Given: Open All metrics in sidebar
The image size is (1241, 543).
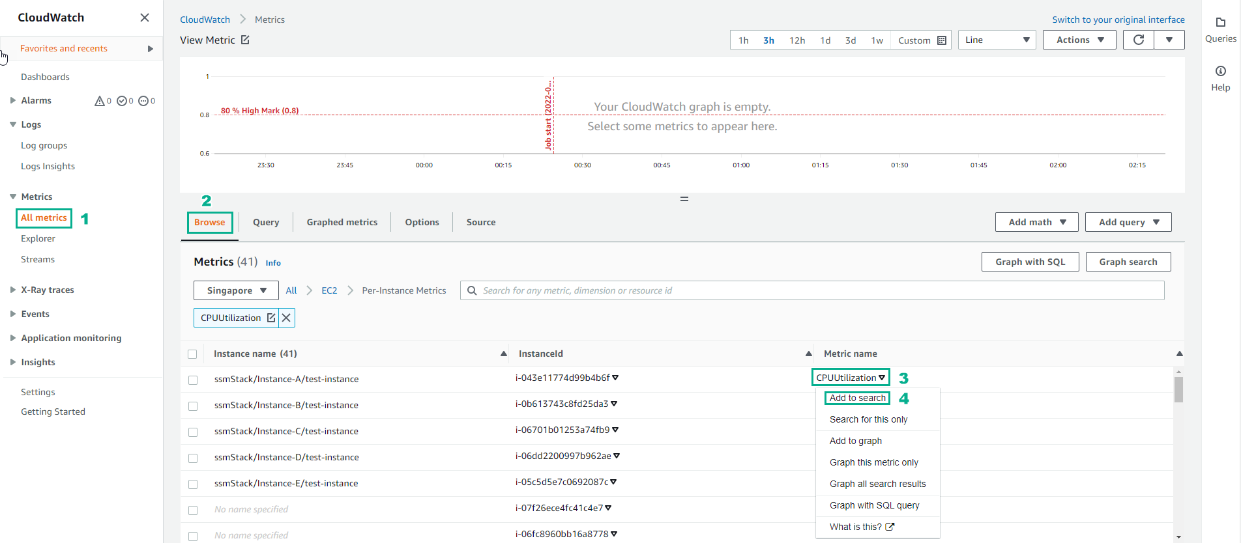Looking at the screenshot, I should click(44, 217).
